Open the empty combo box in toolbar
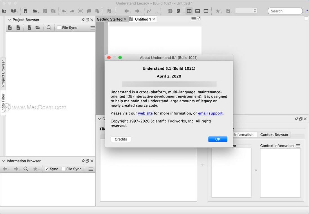 246,11
